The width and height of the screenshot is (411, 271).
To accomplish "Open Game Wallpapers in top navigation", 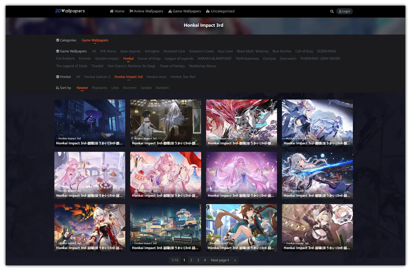I will [x=185, y=11].
